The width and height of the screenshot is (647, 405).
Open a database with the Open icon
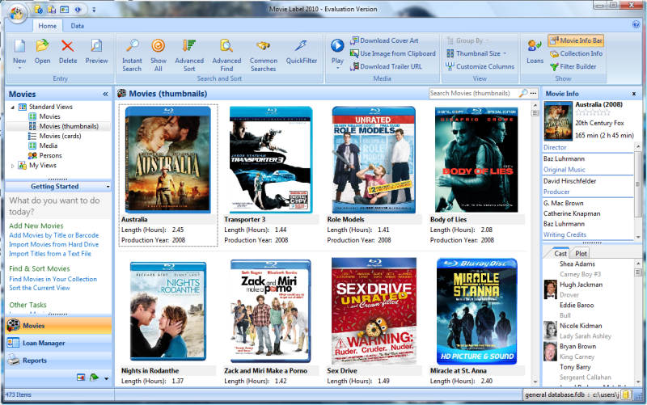[42, 46]
